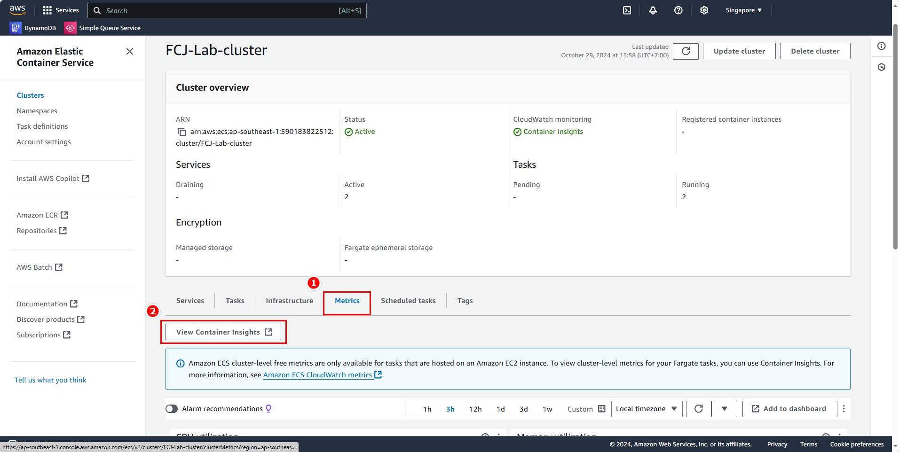This screenshot has height=452, width=899.
Task: Go to Namespaces in side navigation
Action: click(x=37, y=111)
